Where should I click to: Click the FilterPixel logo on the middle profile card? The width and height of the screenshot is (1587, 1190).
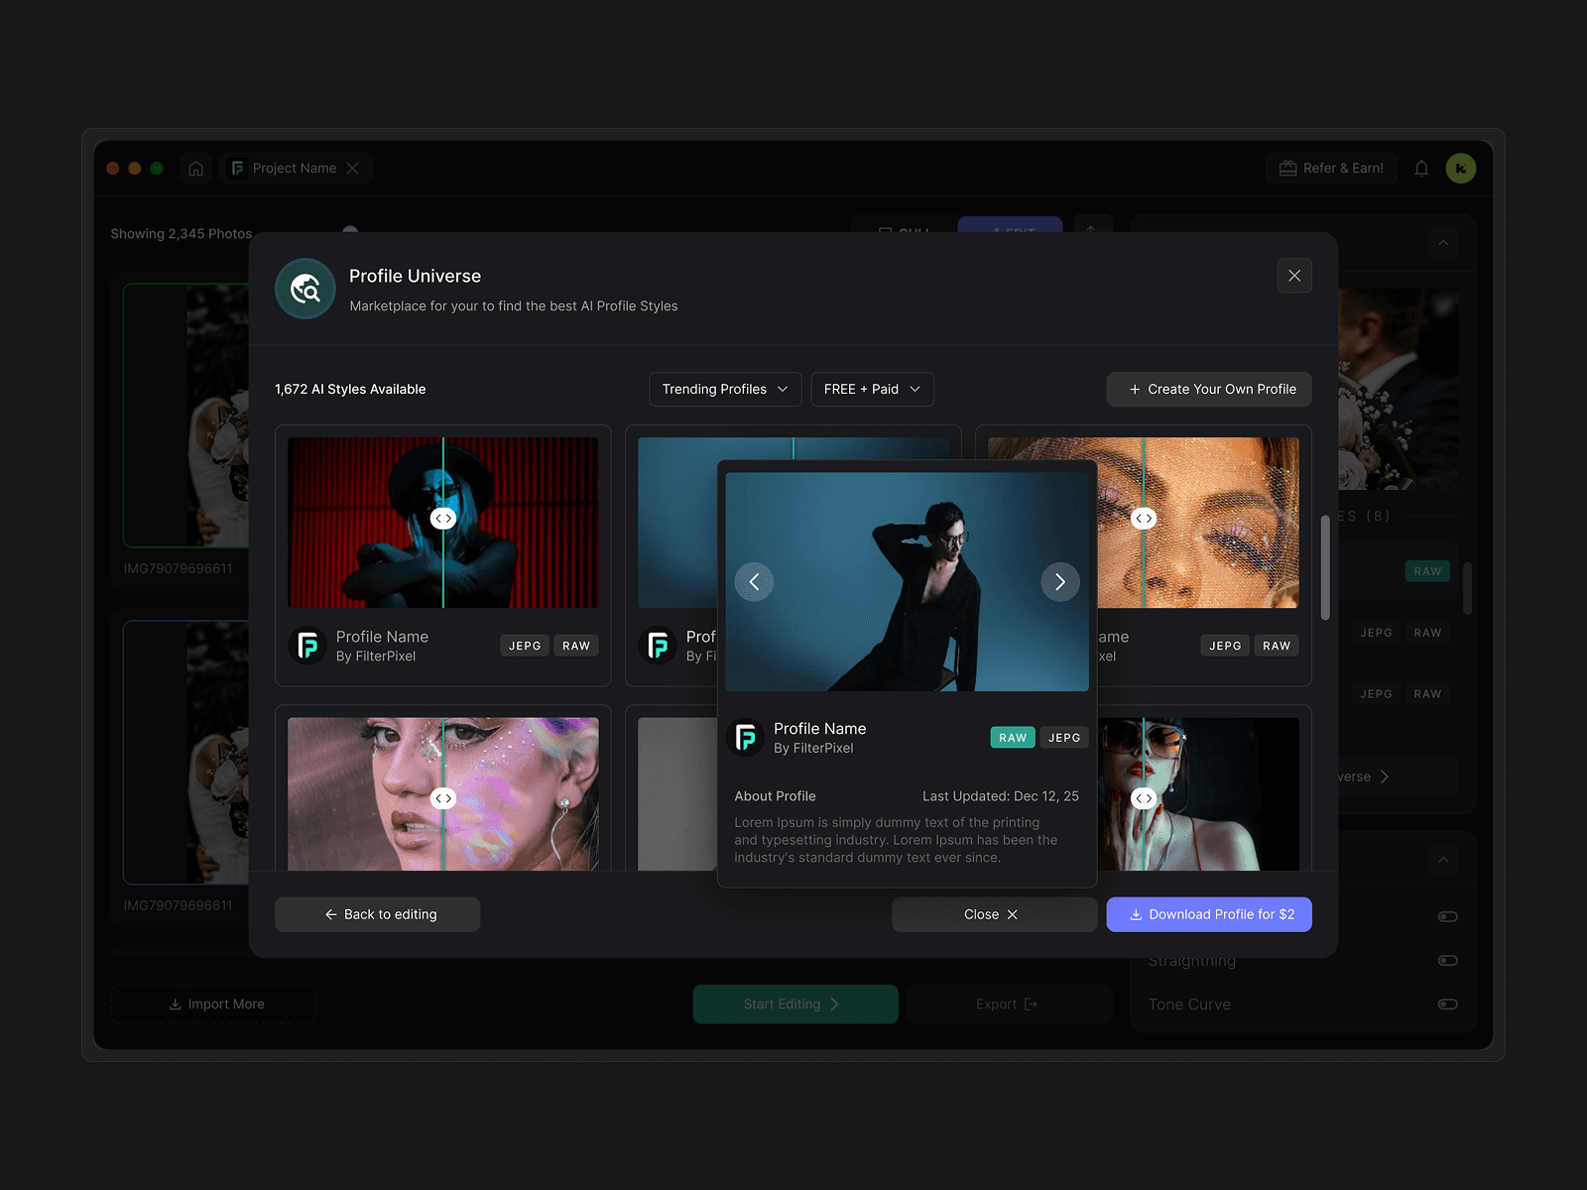[x=658, y=646]
